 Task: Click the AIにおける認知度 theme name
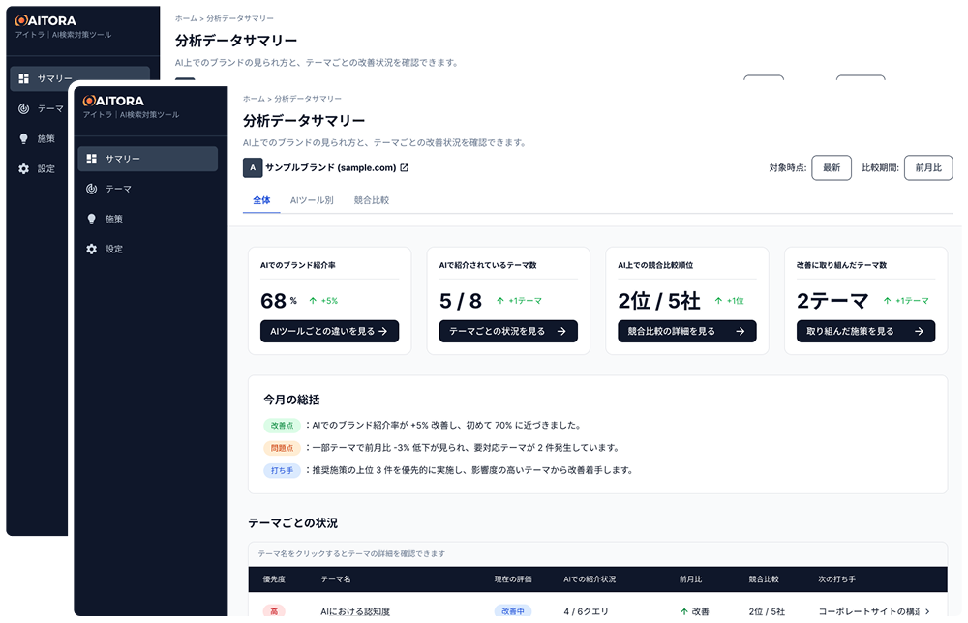point(355,612)
